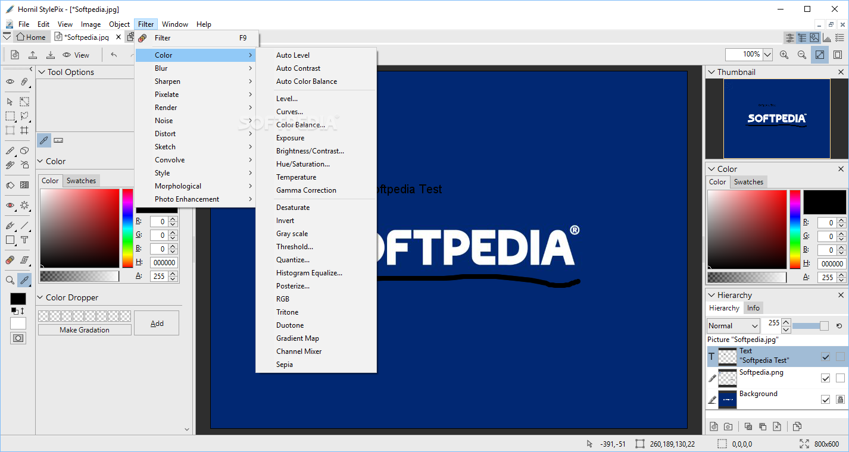This screenshot has width=849, height=452.
Task: Add a new group in Hierarchy panel
Action: point(728,426)
